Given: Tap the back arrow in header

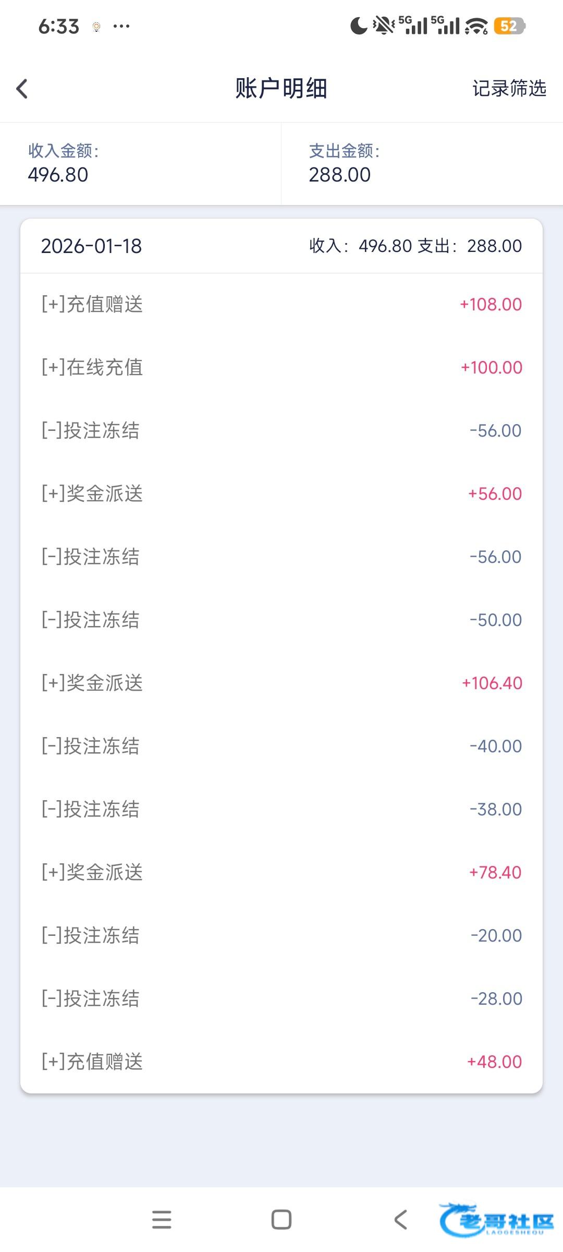Looking at the screenshot, I should tap(22, 89).
